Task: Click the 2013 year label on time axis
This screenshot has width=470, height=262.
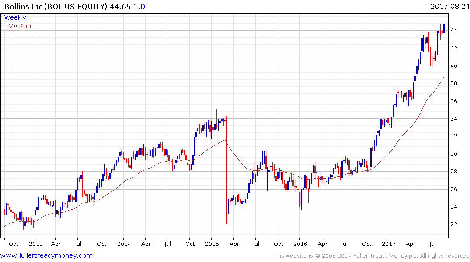Action: point(36,244)
